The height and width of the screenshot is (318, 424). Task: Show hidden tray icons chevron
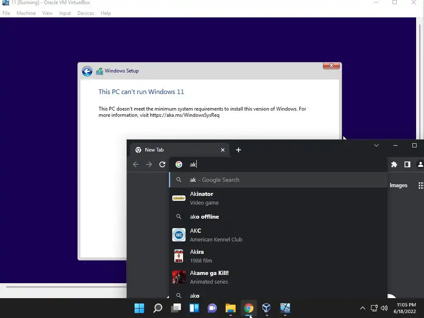[363, 308]
